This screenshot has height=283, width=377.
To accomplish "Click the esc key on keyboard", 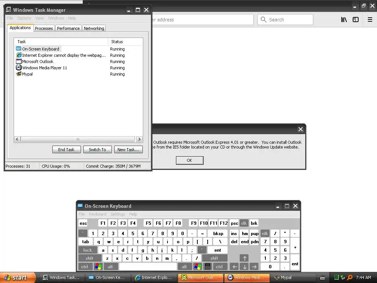I will [x=83, y=223].
